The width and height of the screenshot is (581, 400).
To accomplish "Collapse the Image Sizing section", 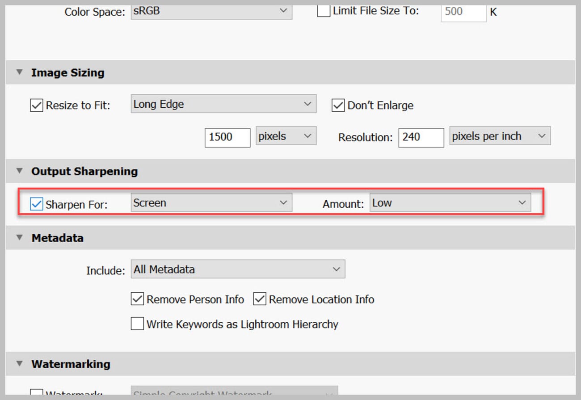I will click(19, 72).
